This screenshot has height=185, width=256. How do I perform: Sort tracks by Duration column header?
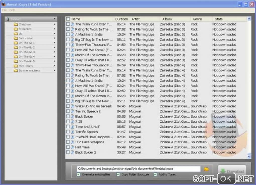pyautogui.click(x=121, y=19)
